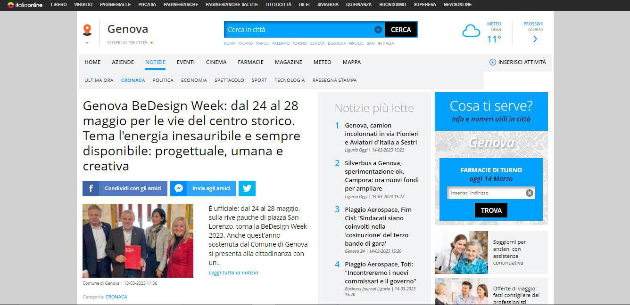630x305 pixels.
Task: Select Bologna city quick link
Action: click(x=337, y=43)
